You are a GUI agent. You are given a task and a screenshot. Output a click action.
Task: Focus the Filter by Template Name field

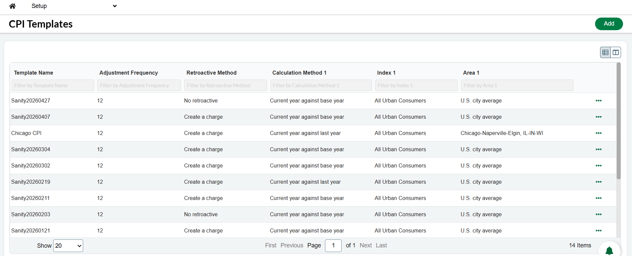[53, 85]
